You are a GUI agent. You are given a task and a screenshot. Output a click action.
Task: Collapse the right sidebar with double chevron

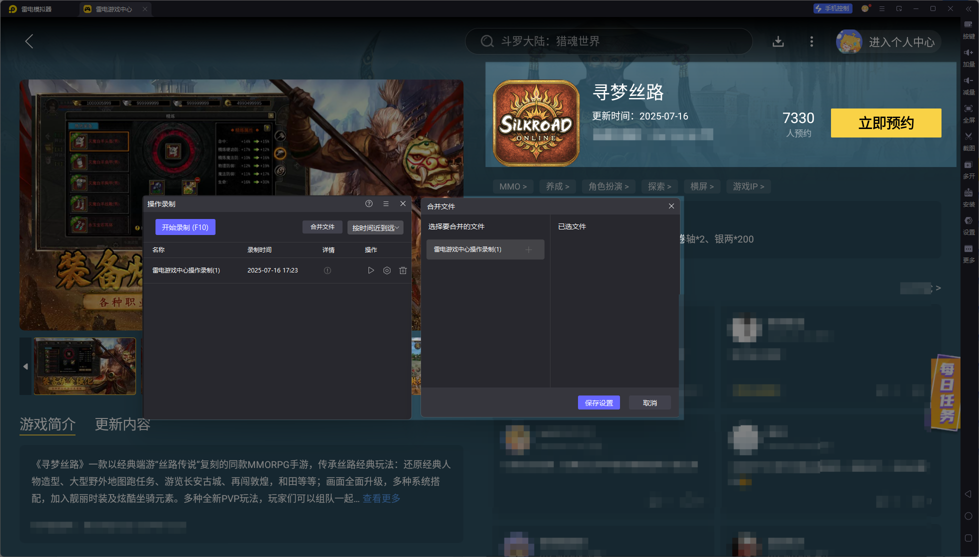coord(968,8)
